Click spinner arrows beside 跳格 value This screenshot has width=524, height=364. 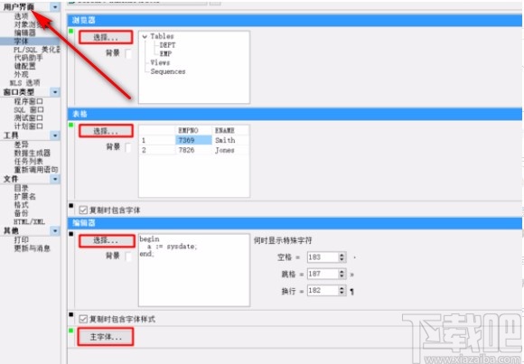tap(342, 274)
